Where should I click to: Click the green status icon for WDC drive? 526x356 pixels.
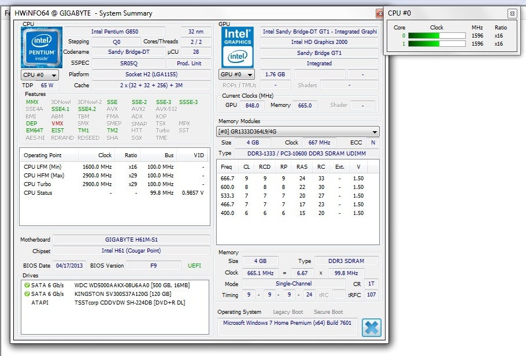tap(27, 285)
